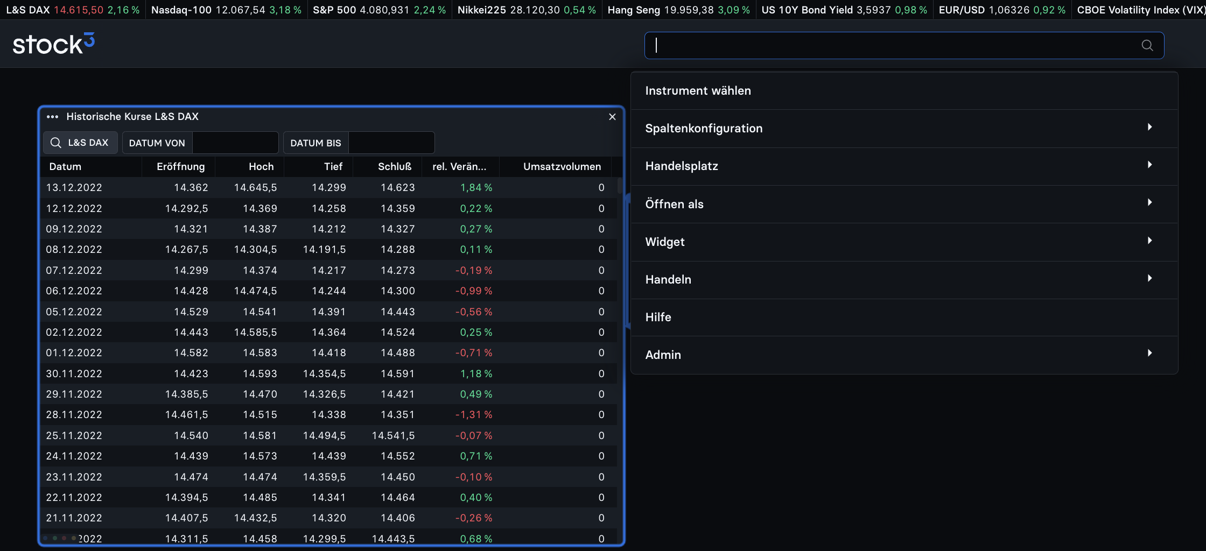Click the stock3 logo
The width and height of the screenshot is (1206, 551).
(53, 44)
